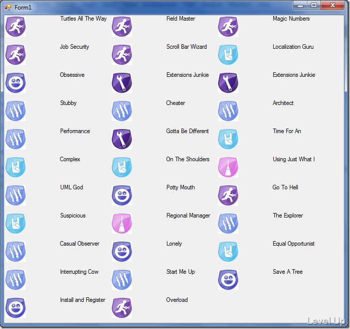
Task: Select the Job Security runner badge
Action: coord(16,55)
